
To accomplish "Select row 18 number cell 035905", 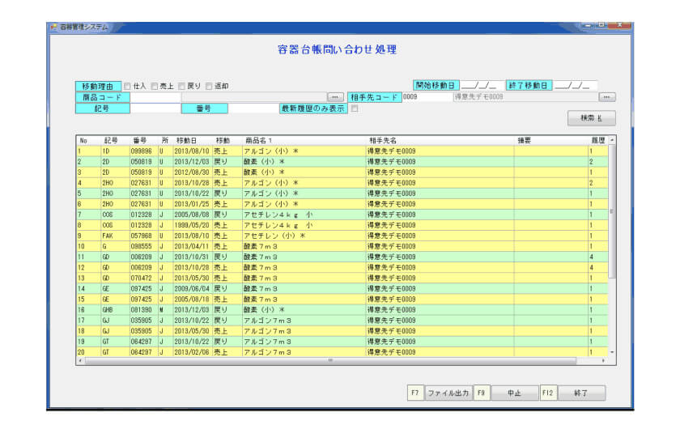I will point(143,331).
